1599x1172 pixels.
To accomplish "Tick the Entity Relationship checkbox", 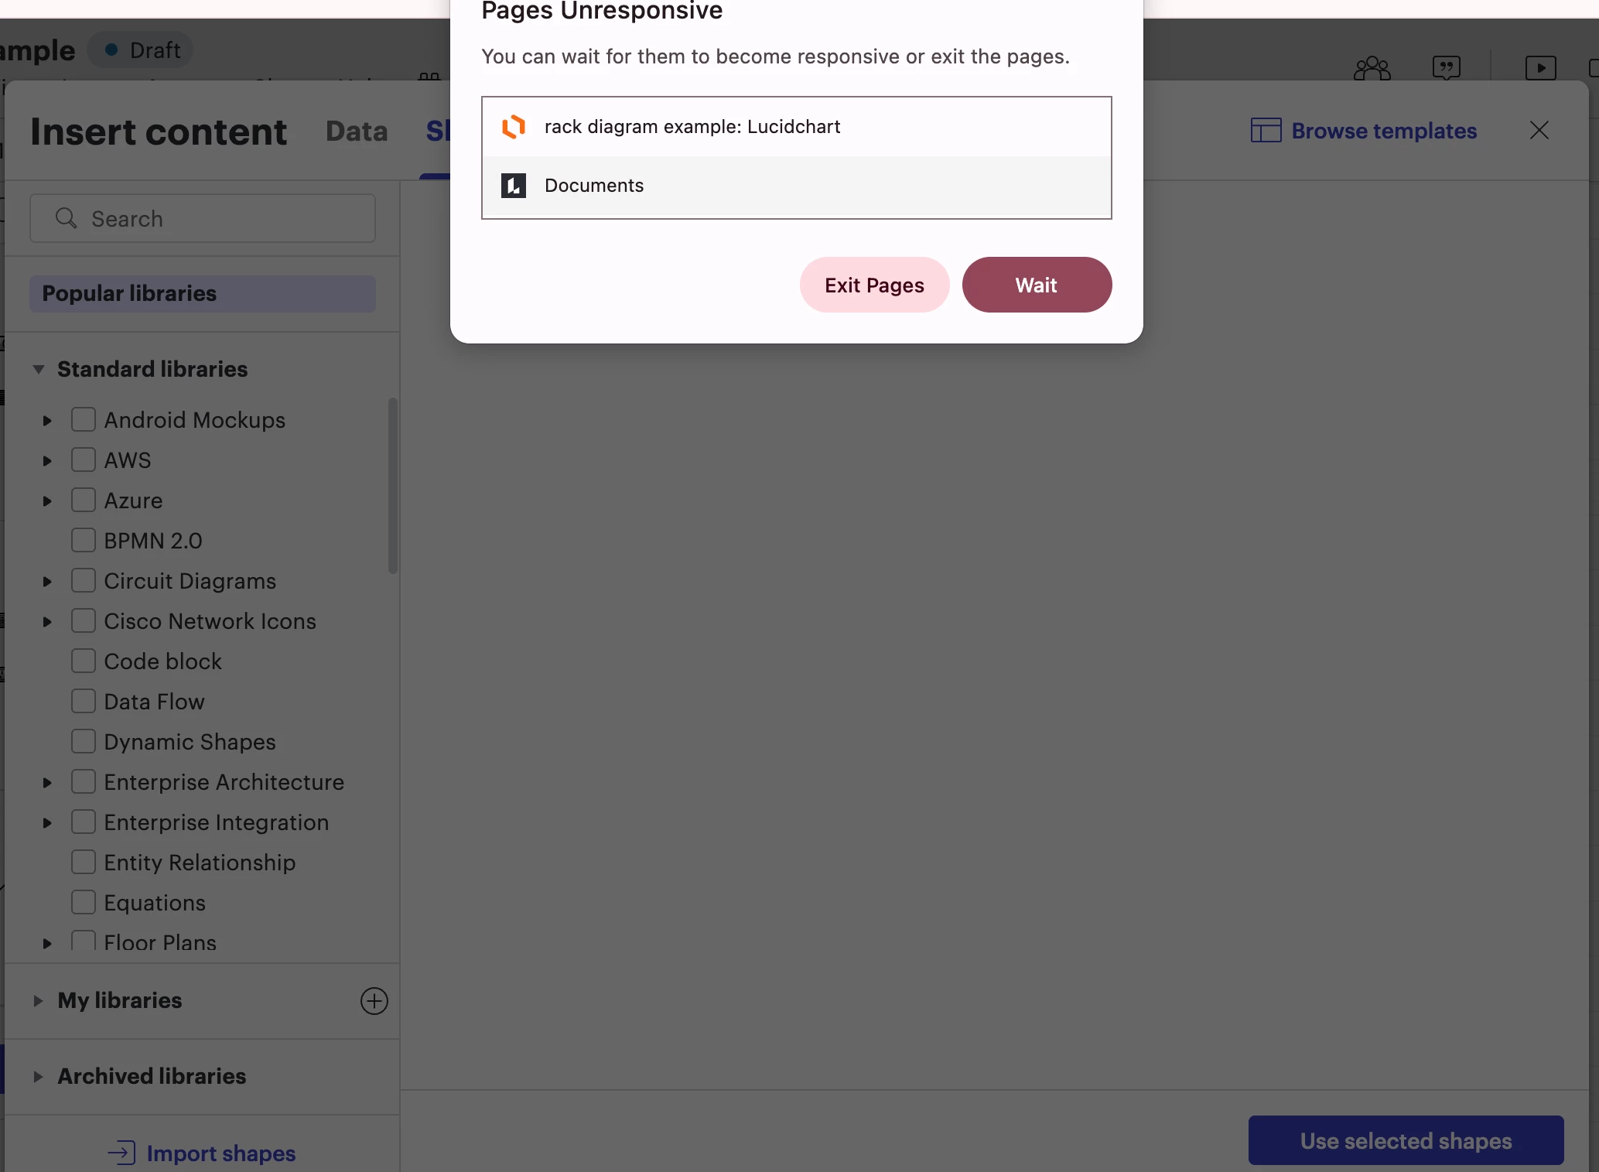I will pyautogui.click(x=84, y=862).
